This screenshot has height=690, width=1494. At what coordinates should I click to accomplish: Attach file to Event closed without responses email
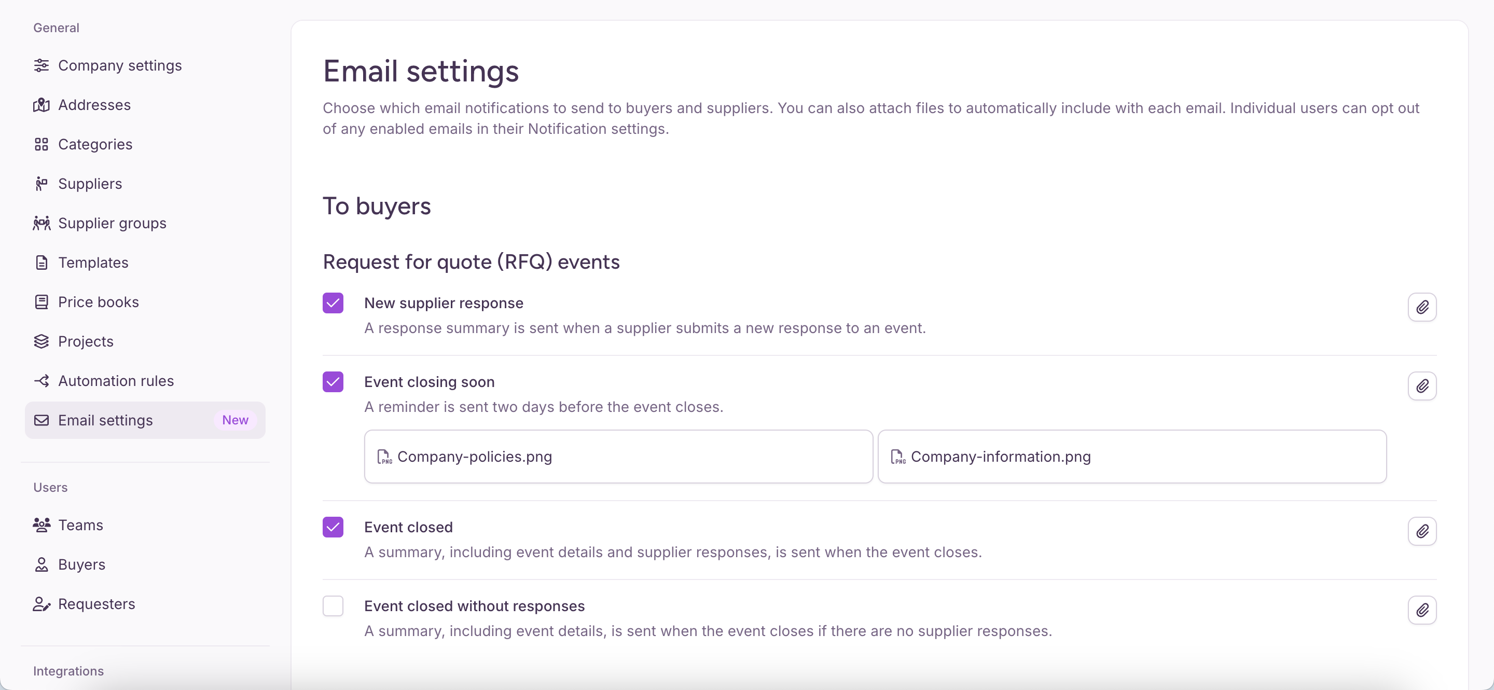pyautogui.click(x=1422, y=610)
